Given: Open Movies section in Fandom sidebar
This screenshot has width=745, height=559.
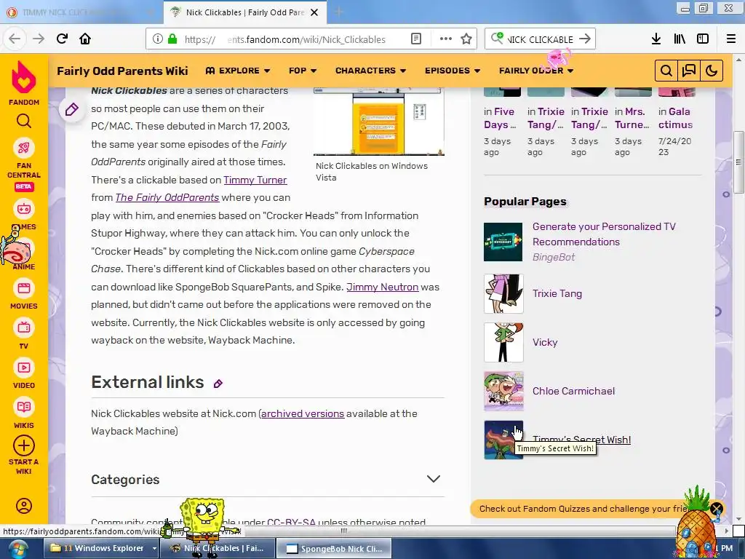Looking at the screenshot, I should 24,295.
